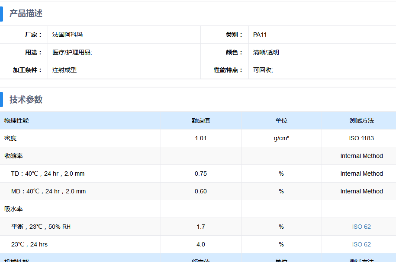Click the 技术参数 section heading

click(26, 99)
